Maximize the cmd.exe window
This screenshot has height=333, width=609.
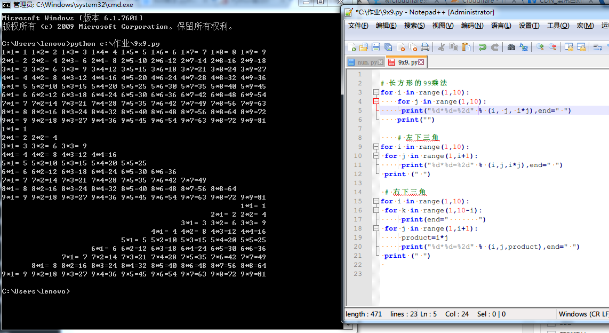click(321, 2)
